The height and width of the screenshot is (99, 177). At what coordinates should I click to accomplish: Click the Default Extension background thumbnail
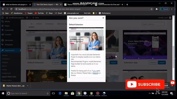(x=46, y=45)
